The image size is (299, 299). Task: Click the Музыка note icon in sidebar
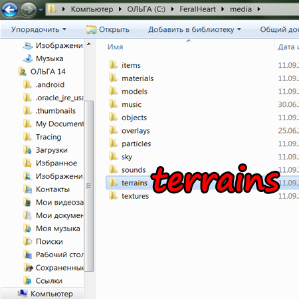click(28, 58)
